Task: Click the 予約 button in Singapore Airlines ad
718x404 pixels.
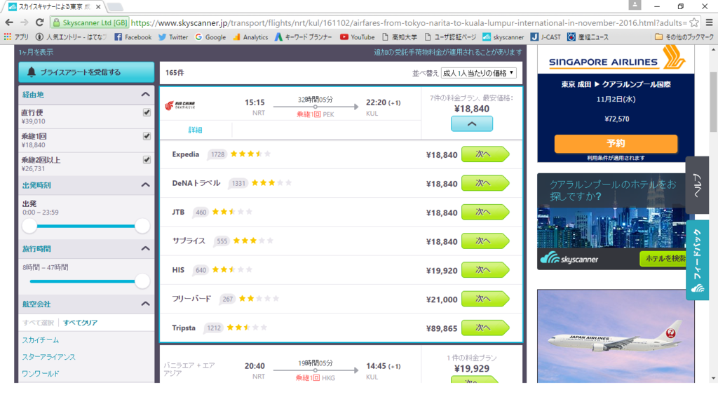Action: click(x=616, y=143)
